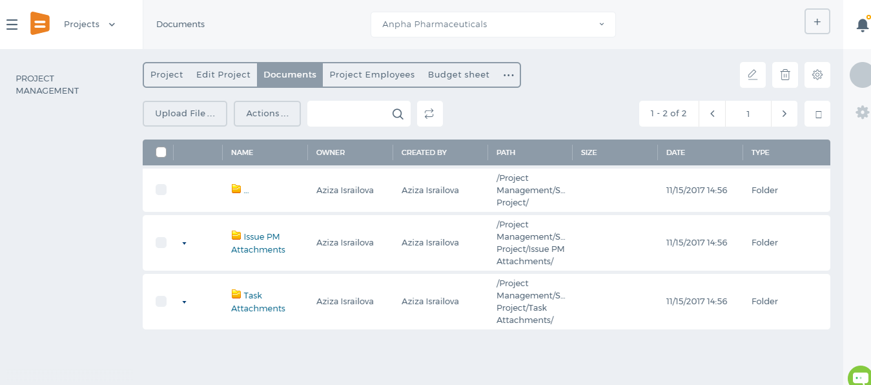Open the green chat widget
871x385 pixels.
[859, 377]
